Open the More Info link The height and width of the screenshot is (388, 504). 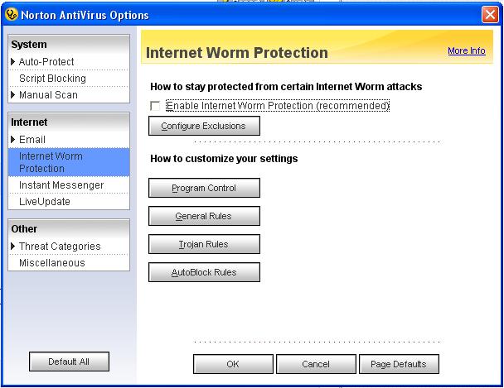467,50
